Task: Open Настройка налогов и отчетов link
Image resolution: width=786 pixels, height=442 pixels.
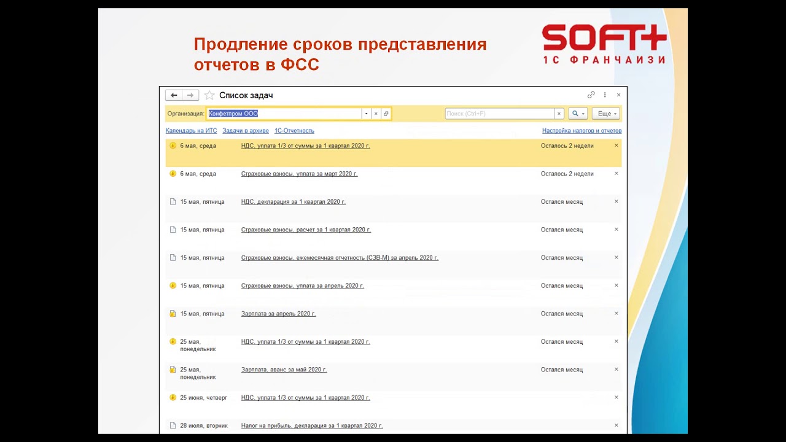Action: pyautogui.click(x=582, y=131)
